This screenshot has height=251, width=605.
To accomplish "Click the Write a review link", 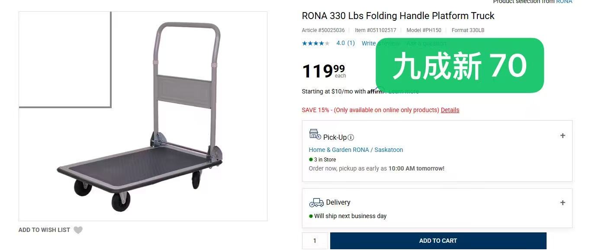I will pos(369,43).
